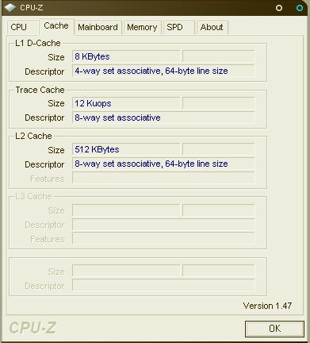The width and height of the screenshot is (310, 343).
Task: Click the L1 D-Cache size field showing 8 KBytes
Action: [x=126, y=56]
